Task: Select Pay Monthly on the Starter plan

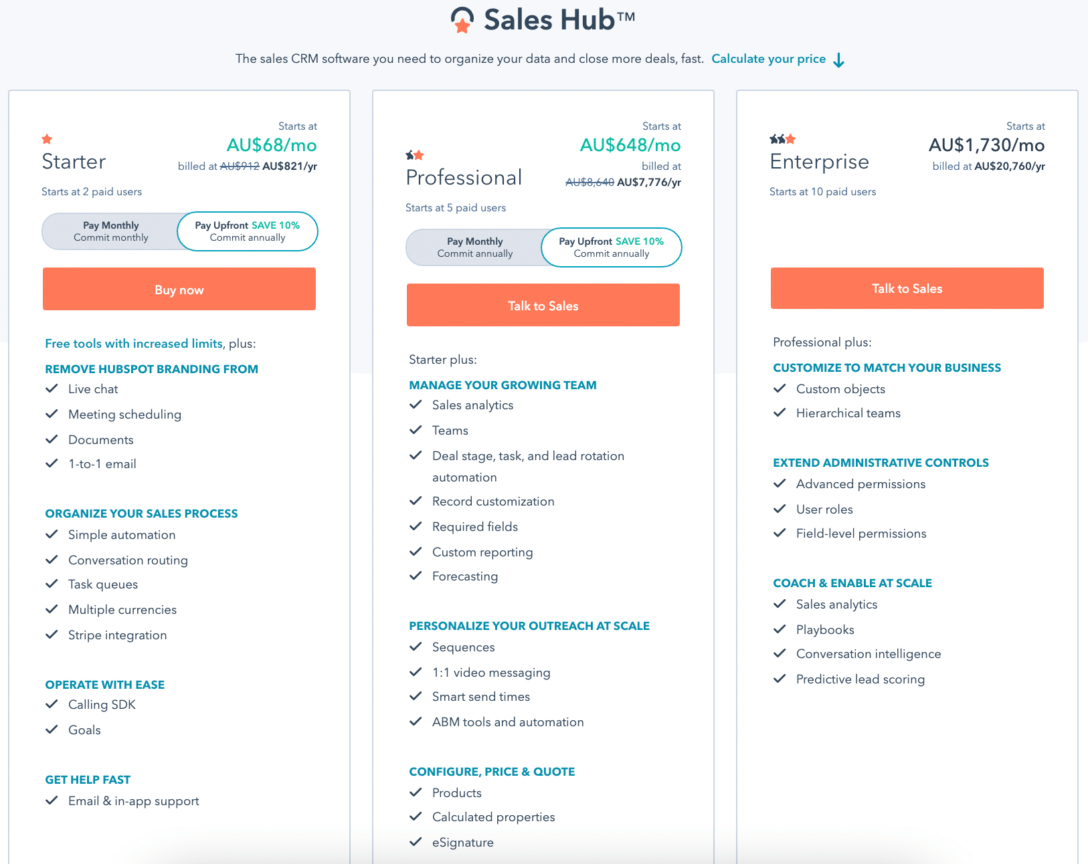Action: (111, 231)
